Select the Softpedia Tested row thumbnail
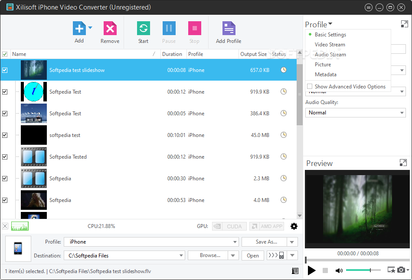Image resolution: width=412 pixels, height=280 pixels. [34, 156]
